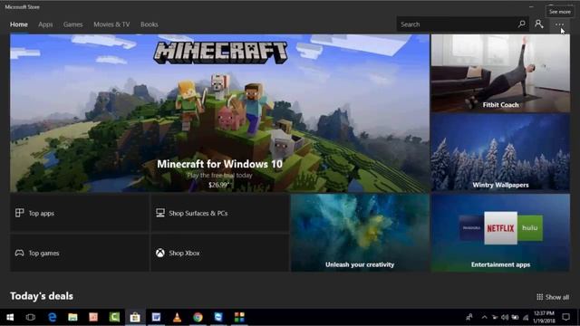Open the Fitbit Coach tile
The width and height of the screenshot is (580, 326).
500,73
